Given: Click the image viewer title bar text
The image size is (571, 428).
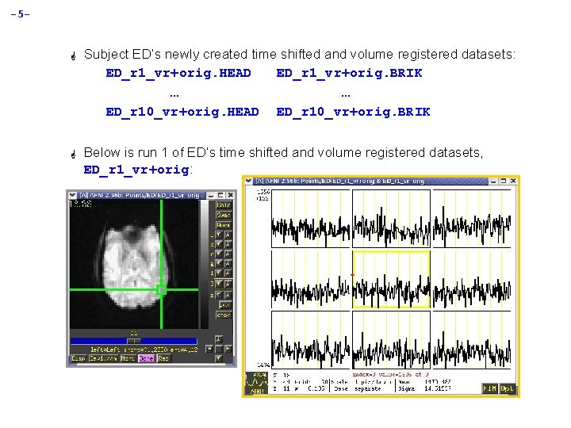Looking at the screenshot, I should 140,195.
